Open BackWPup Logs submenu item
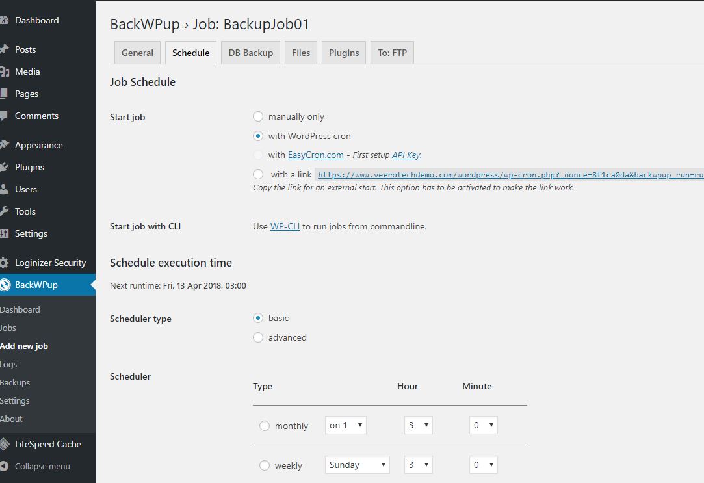 (x=8, y=364)
